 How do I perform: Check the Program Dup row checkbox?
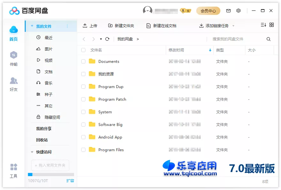83,87
